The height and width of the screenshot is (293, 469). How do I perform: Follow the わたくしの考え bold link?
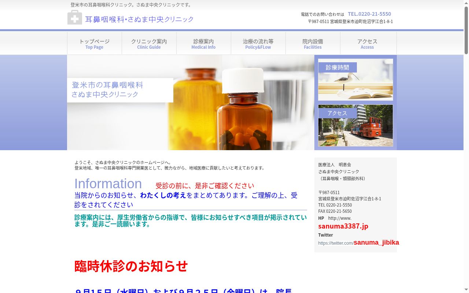tap(163, 195)
